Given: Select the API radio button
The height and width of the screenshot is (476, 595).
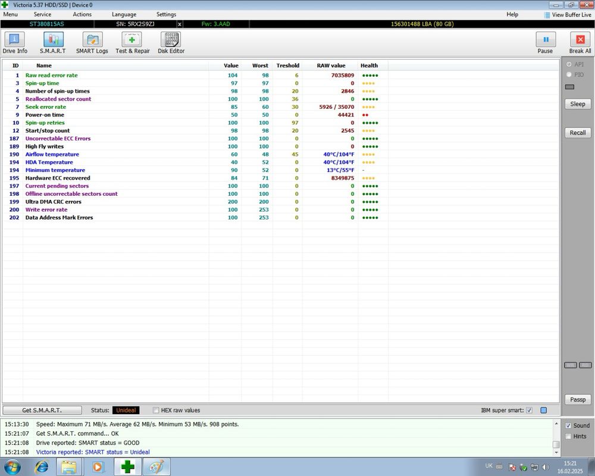Looking at the screenshot, I should point(568,64).
